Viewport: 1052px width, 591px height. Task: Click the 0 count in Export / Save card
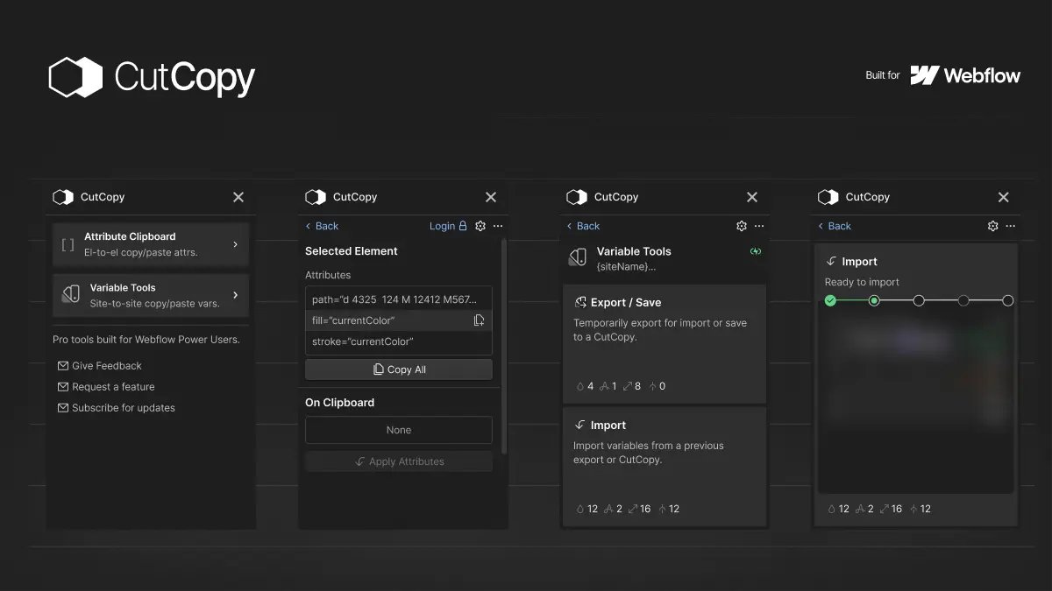(x=662, y=386)
